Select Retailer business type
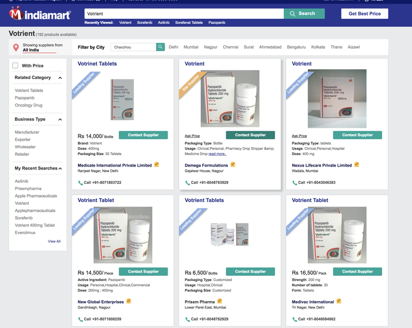This screenshot has height=328, width=412. click(22, 155)
